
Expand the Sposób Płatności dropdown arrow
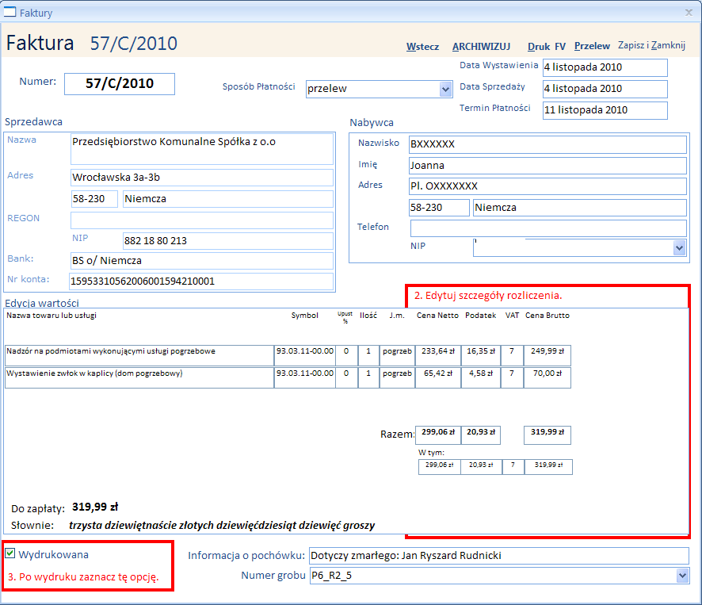click(x=445, y=89)
